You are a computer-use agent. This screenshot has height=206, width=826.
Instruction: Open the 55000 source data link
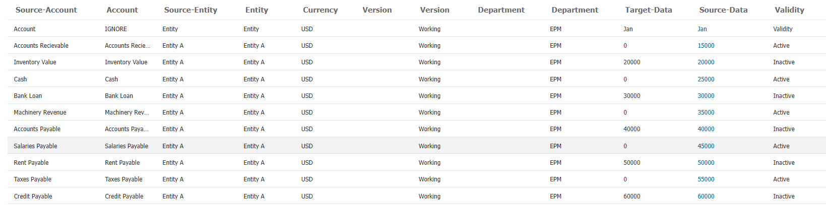tap(706, 179)
